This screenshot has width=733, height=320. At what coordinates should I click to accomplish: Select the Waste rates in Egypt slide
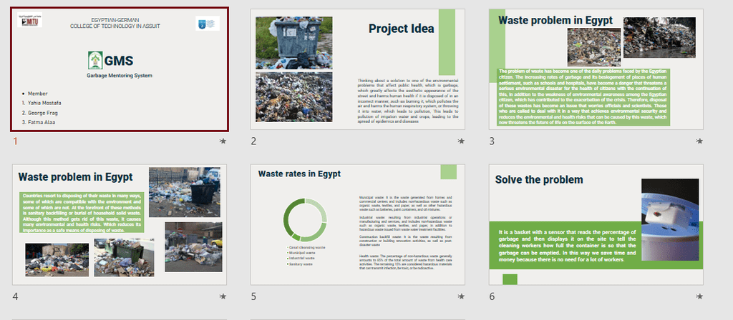click(x=358, y=224)
